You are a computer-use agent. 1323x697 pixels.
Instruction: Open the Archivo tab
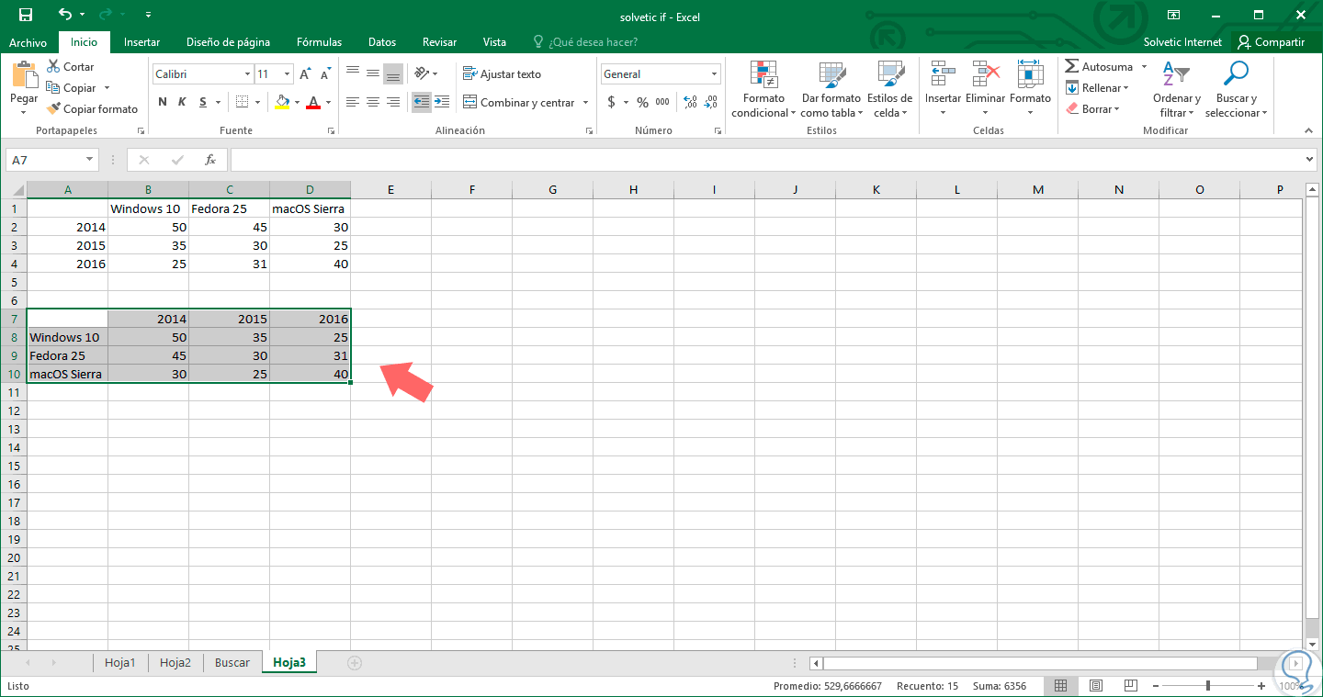click(28, 42)
